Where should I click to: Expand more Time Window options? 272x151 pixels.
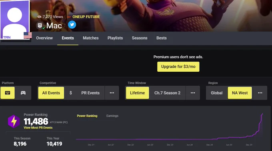point(193,93)
